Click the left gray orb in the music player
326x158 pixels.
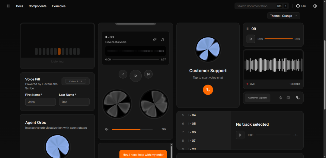pyautogui.click(x=117, y=104)
